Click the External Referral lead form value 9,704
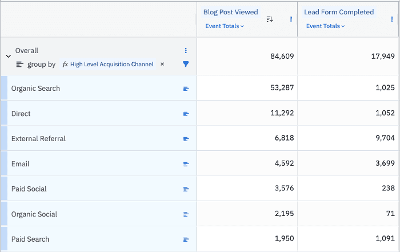The image size is (400, 252). [x=382, y=139]
